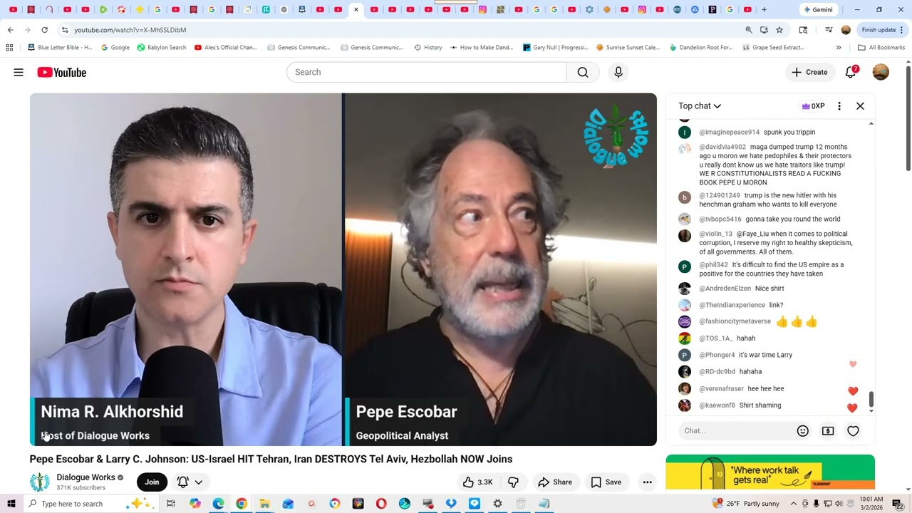
Task: Open weather widget 26°F Partly sunny
Action: (746, 504)
